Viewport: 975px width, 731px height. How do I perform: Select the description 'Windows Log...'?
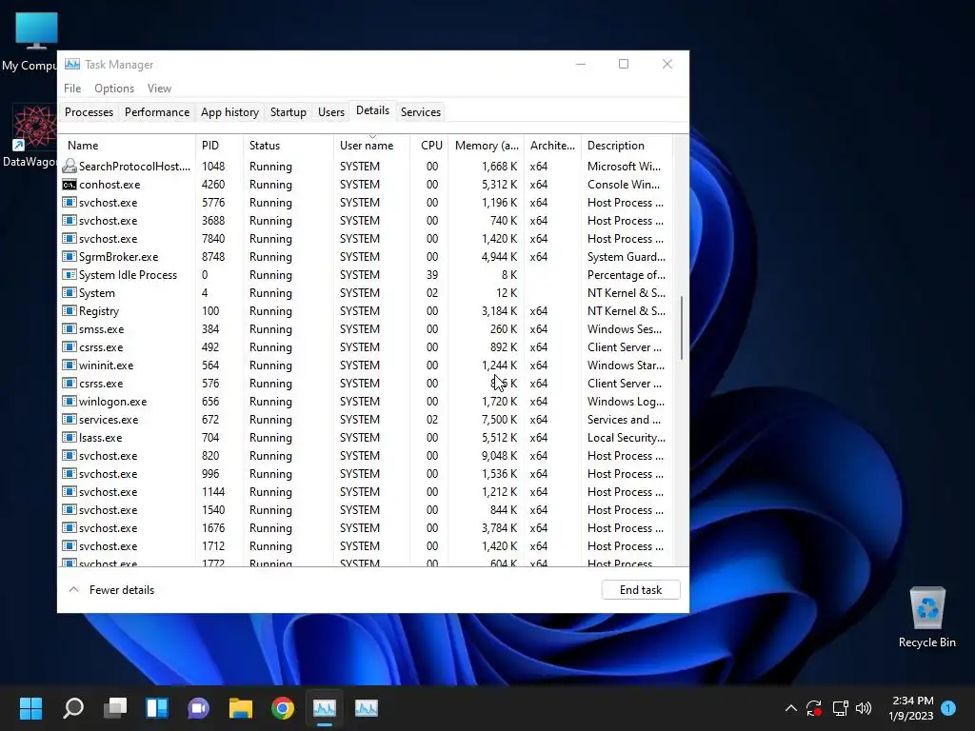coord(626,401)
